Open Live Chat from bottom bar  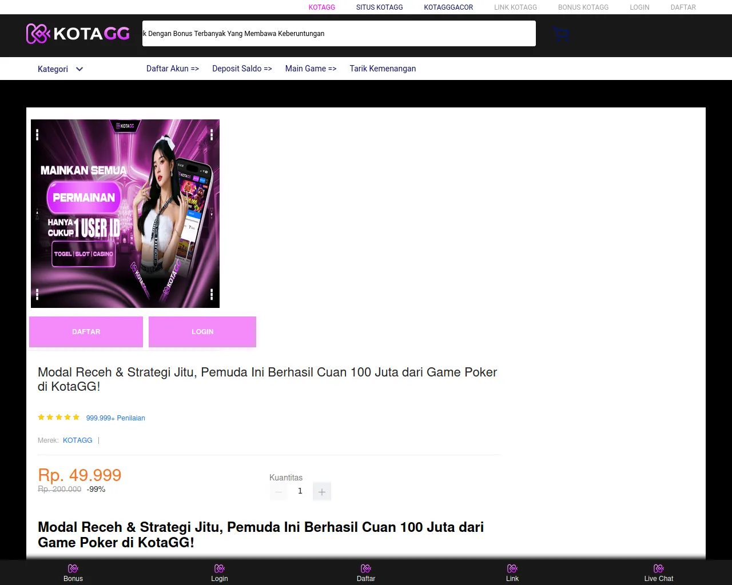point(659,572)
